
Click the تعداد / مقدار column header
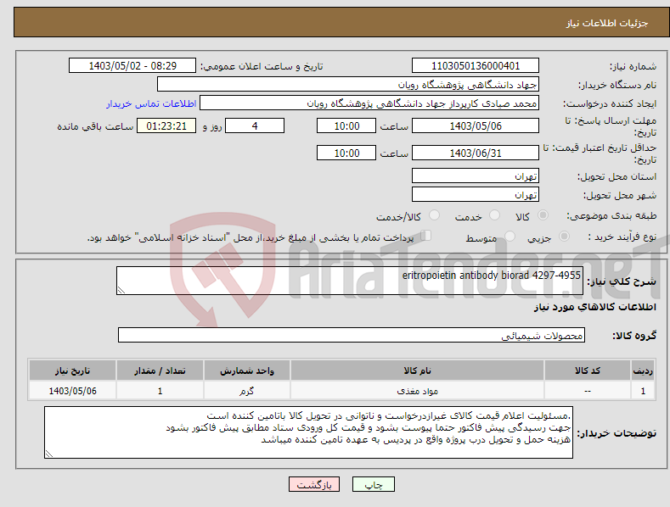(160, 370)
